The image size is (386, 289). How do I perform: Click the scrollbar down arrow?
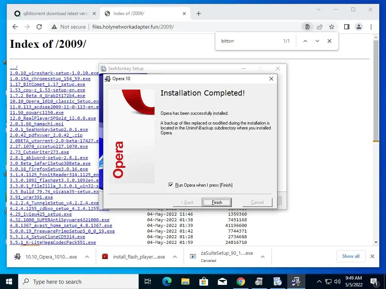tap(376, 242)
